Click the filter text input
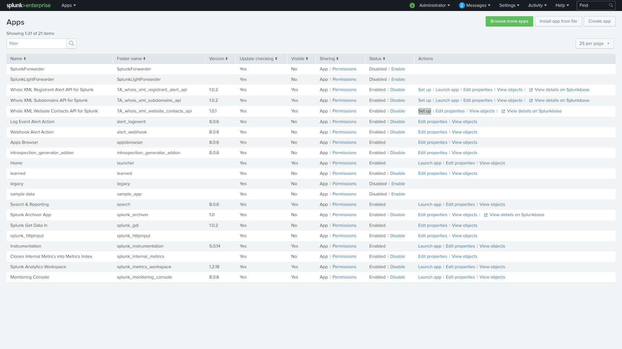Screen dimensions: 622x349 click(x=37, y=43)
